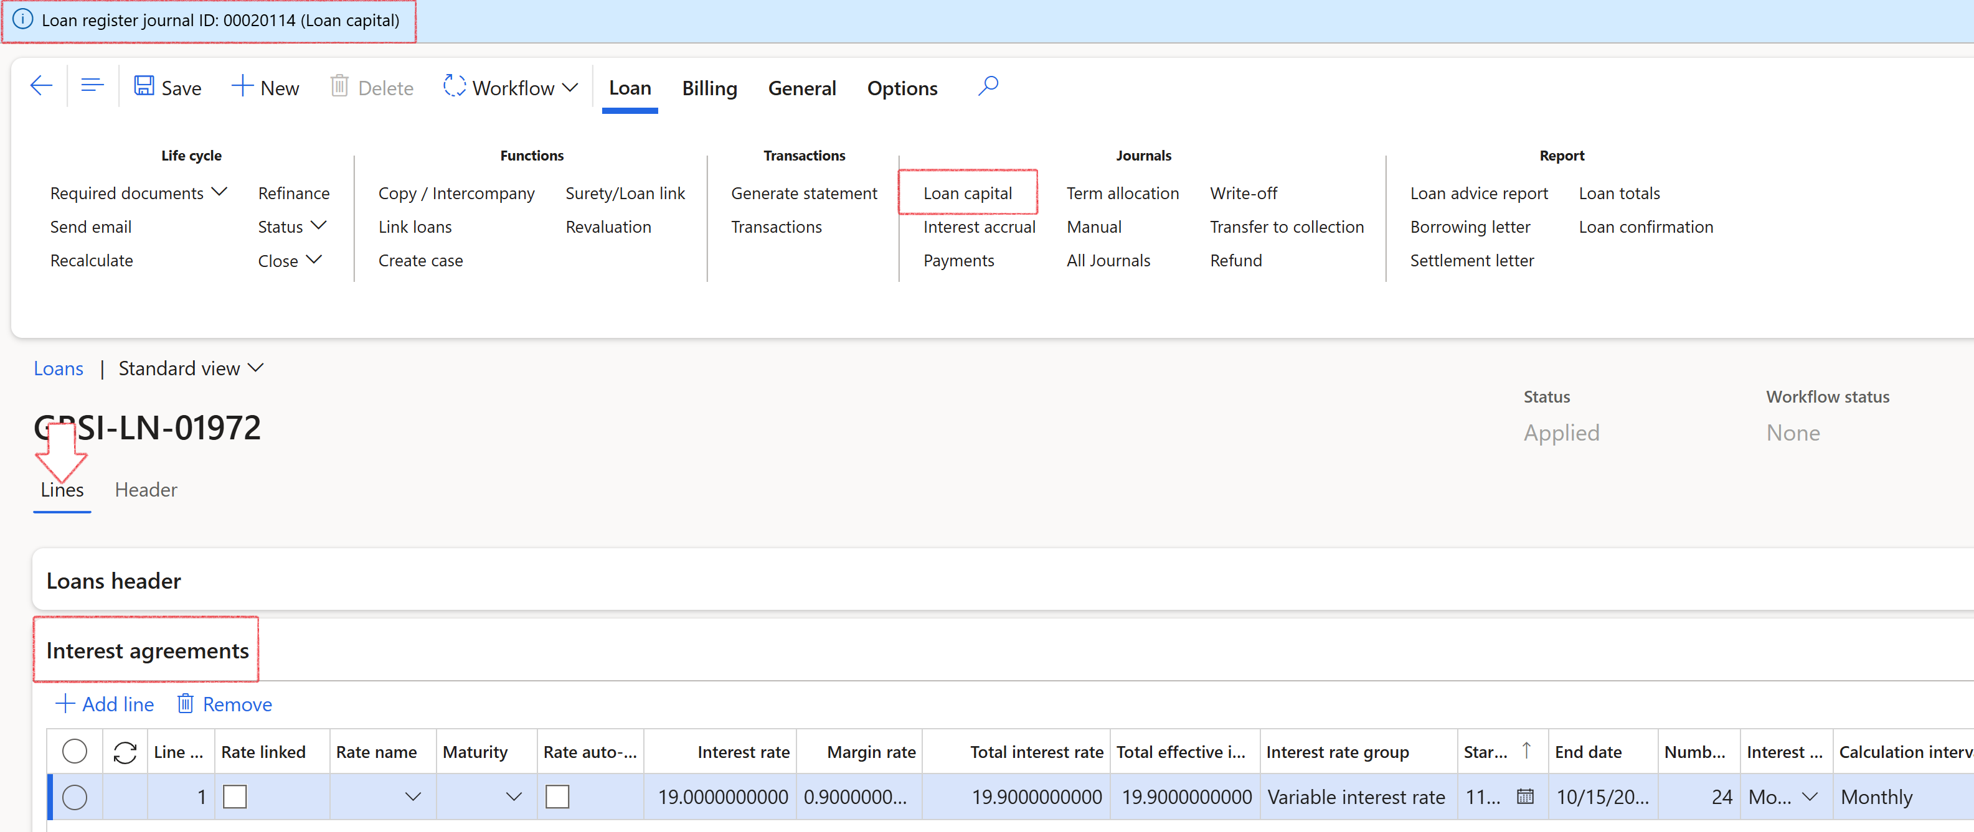
Task: Check the Rate linked checkbox in line 1
Action: coord(235,797)
